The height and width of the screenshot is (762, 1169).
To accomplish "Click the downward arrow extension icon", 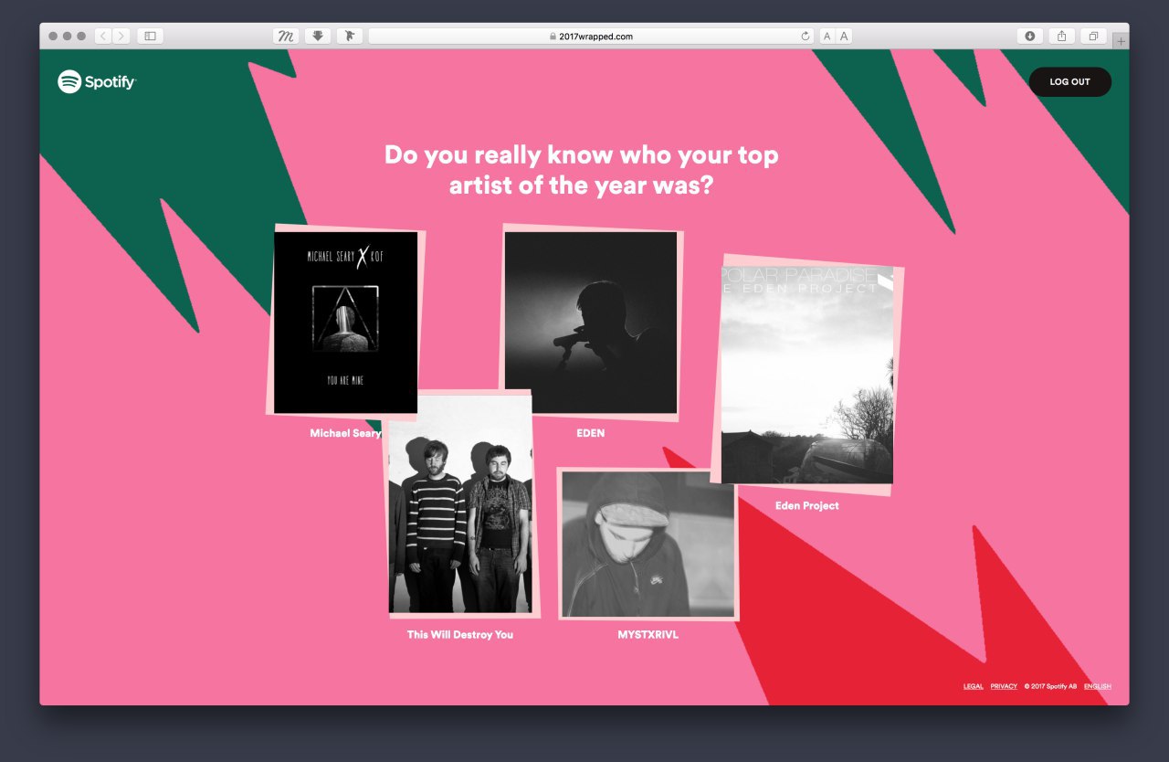I will pyautogui.click(x=318, y=37).
